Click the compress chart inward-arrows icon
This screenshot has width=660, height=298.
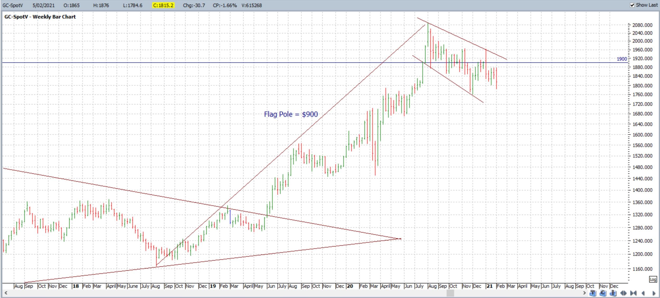tap(633, 293)
